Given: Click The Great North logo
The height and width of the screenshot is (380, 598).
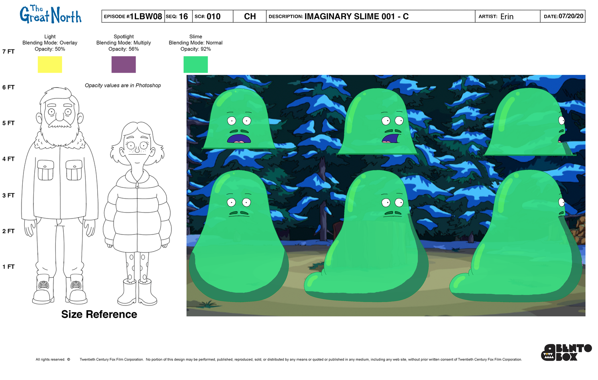Looking at the screenshot, I should [51, 15].
